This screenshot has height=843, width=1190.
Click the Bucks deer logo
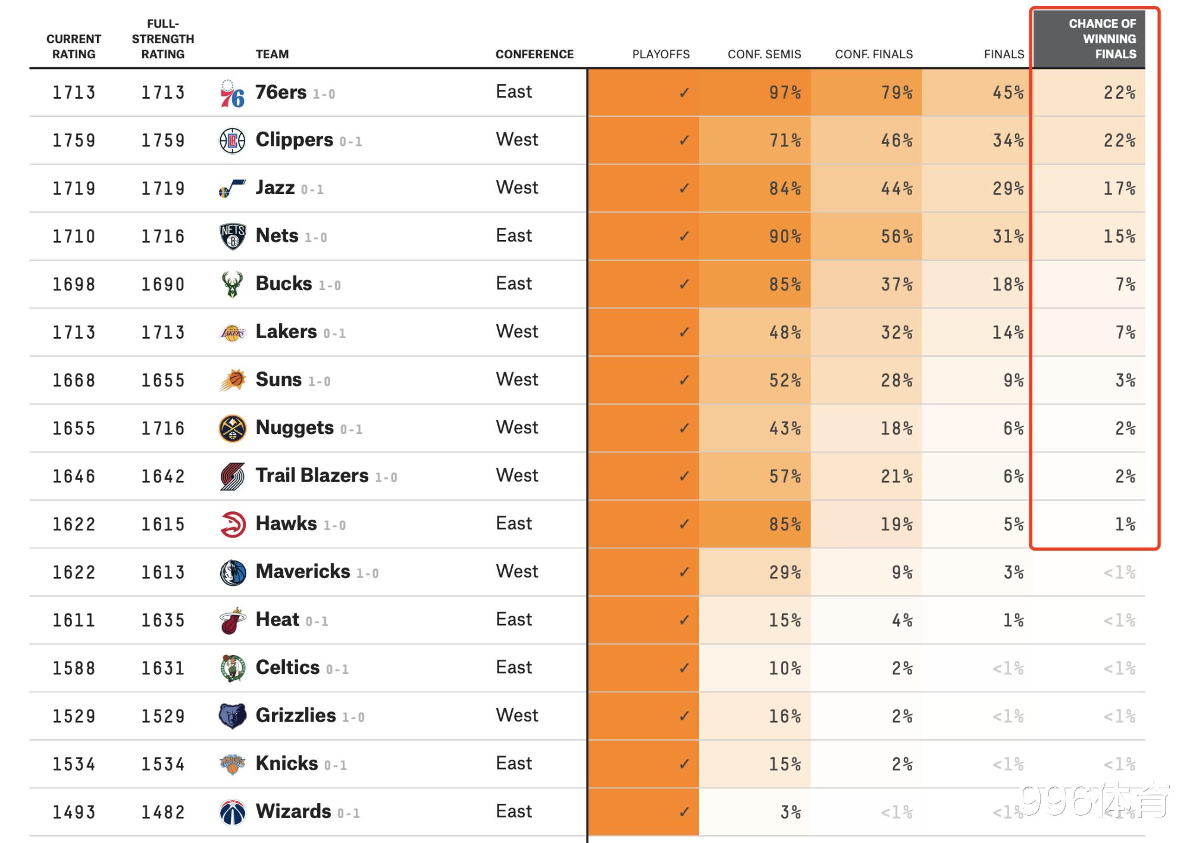pos(232,285)
